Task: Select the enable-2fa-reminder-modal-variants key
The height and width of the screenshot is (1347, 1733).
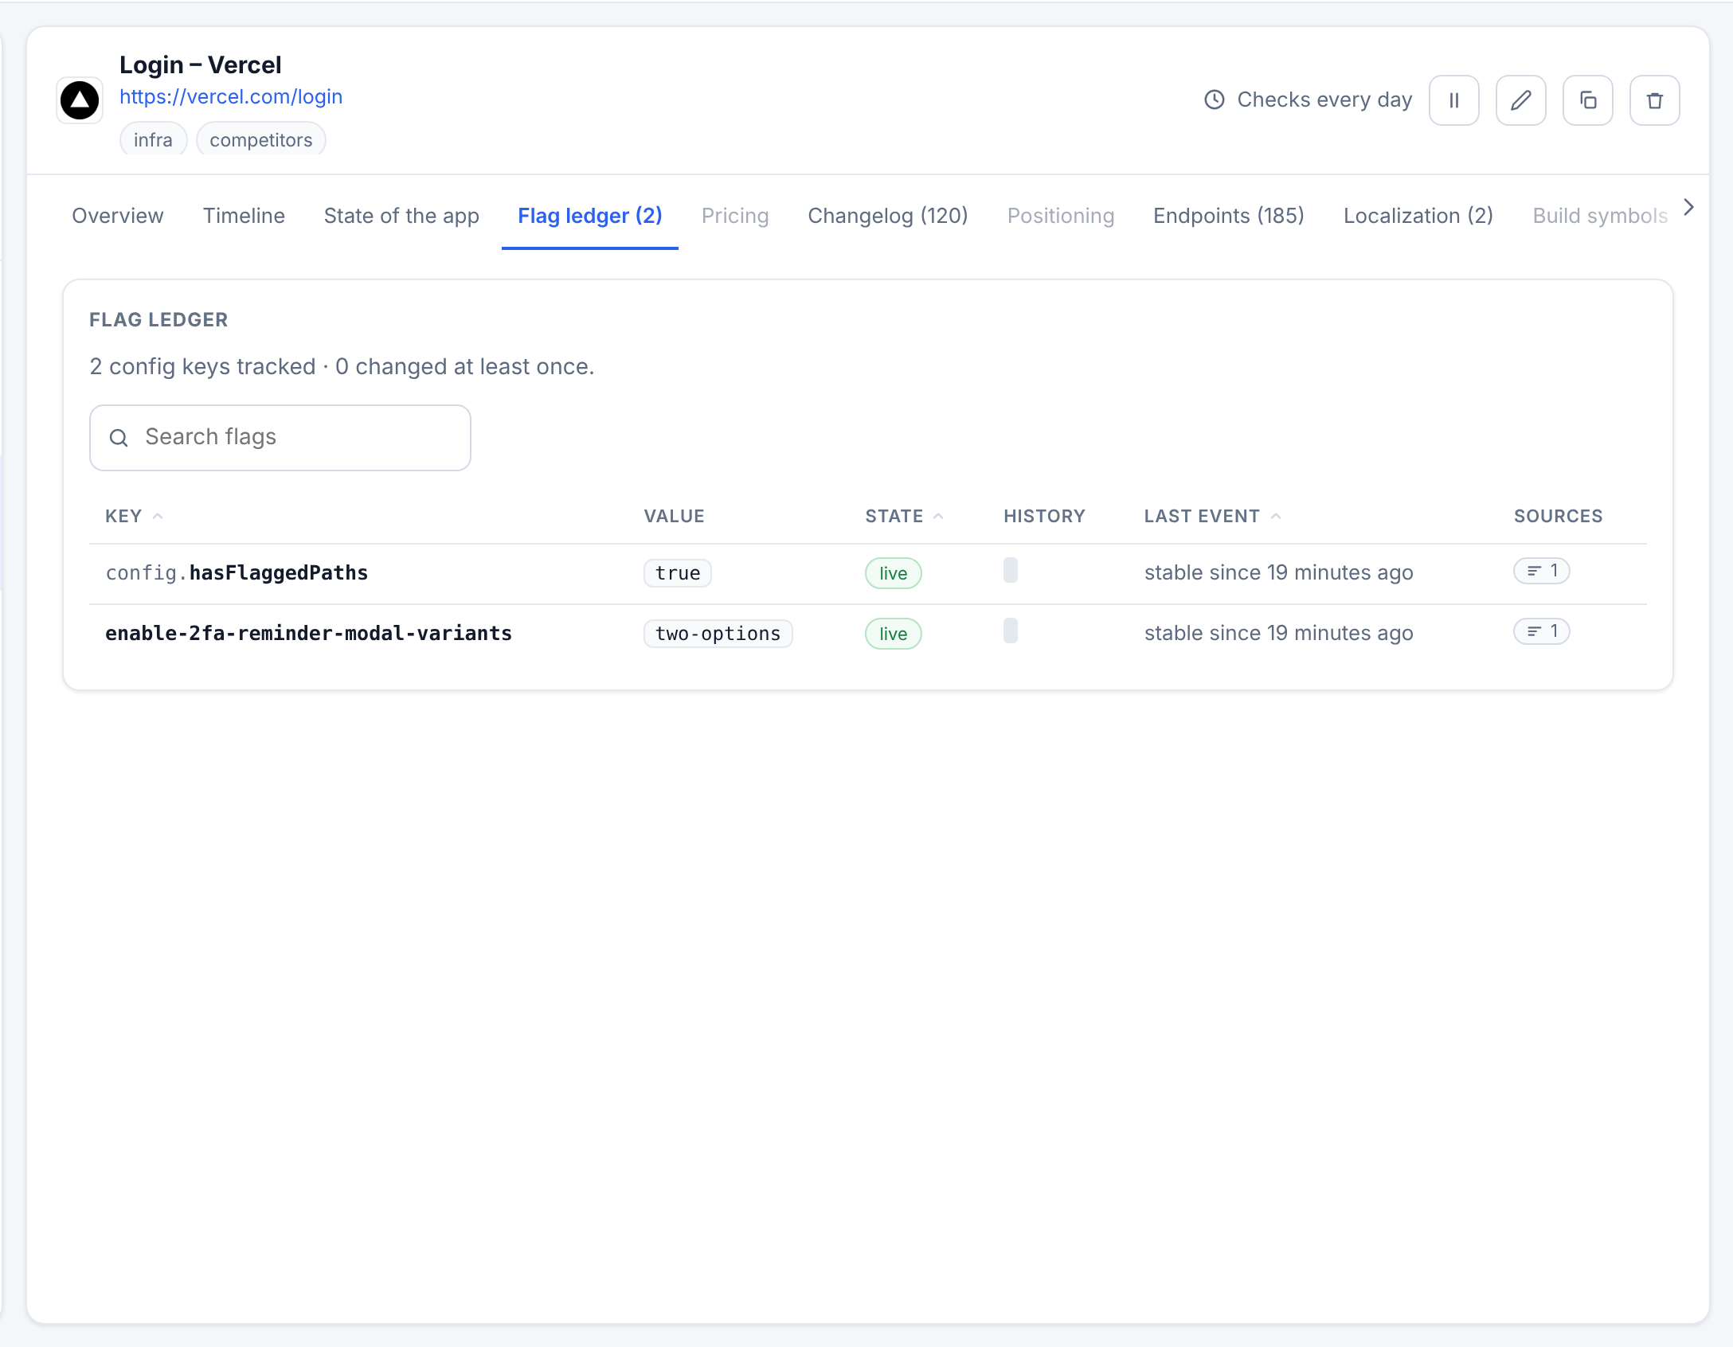Action: point(308,634)
